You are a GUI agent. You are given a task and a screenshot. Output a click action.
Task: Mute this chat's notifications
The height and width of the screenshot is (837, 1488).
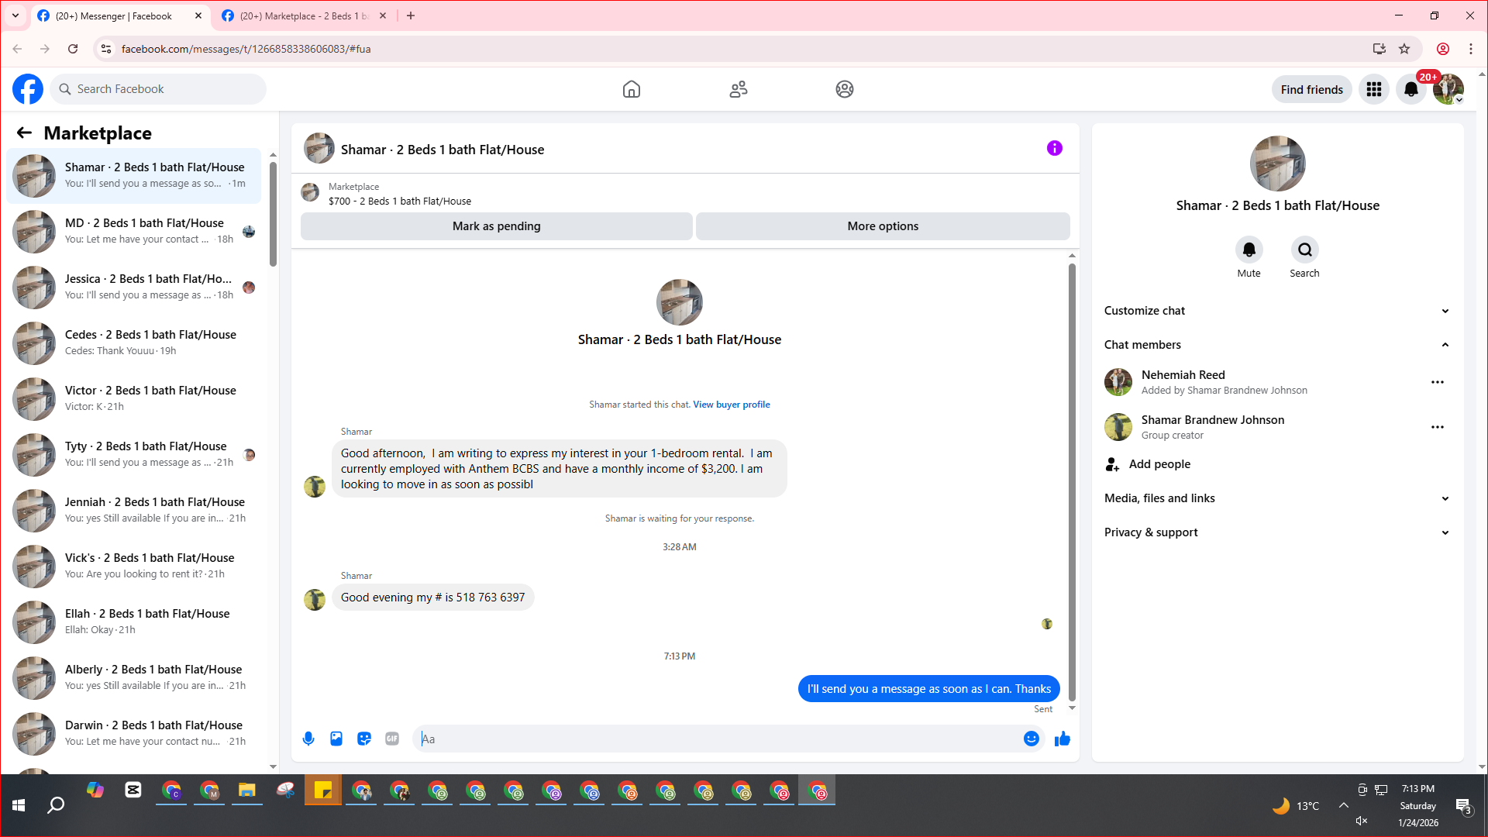tap(1249, 250)
